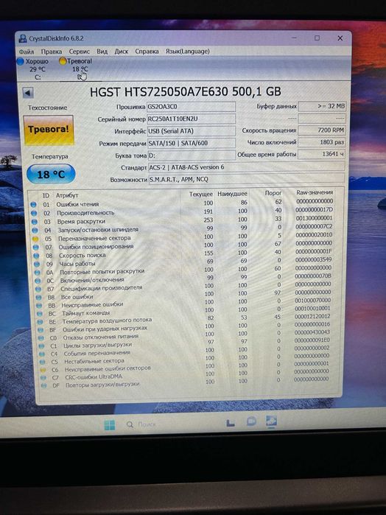The image size is (386, 515).
Task: Select raw value 000012120012 of temperature row
Action: pos(312,316)
